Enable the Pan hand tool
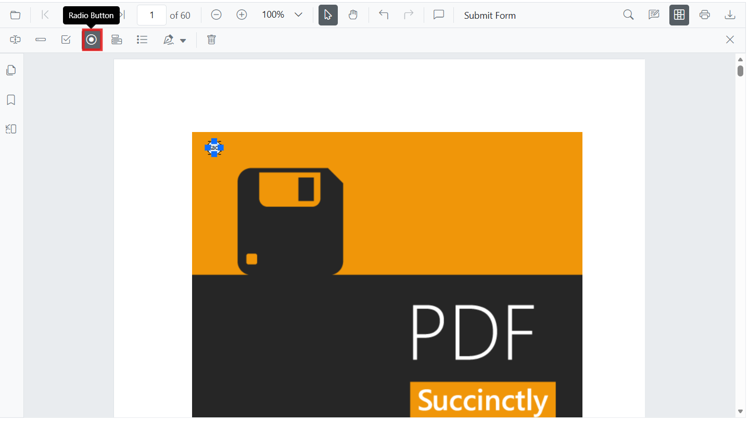The height and width of the screenshot is (421, 749). 353,15
